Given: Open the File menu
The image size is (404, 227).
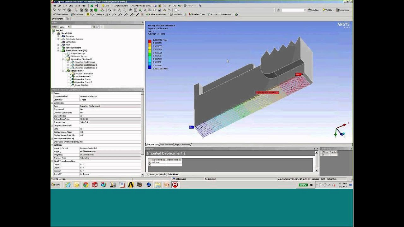Looking at the screenshot, I should [54, 6].
